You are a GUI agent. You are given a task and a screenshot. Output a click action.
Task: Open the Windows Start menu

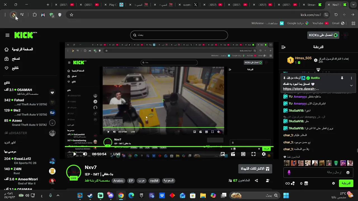coord(286,195)
